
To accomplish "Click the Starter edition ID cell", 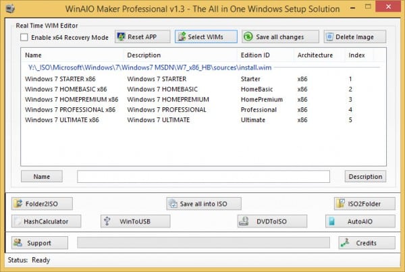I will 250,79.
